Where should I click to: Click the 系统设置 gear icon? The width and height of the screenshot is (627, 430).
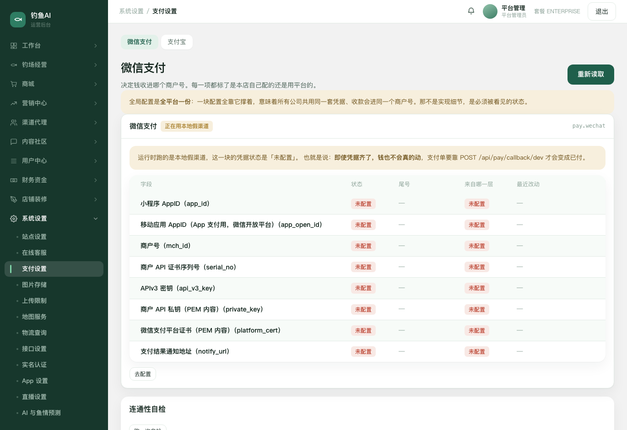(14, 219)
